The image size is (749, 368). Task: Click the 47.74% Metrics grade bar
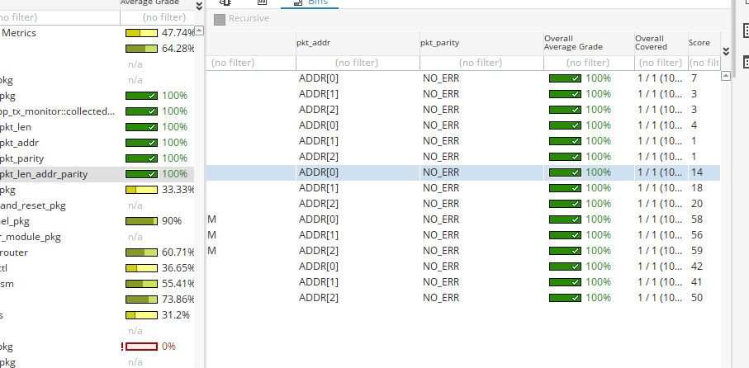point(141,33)
